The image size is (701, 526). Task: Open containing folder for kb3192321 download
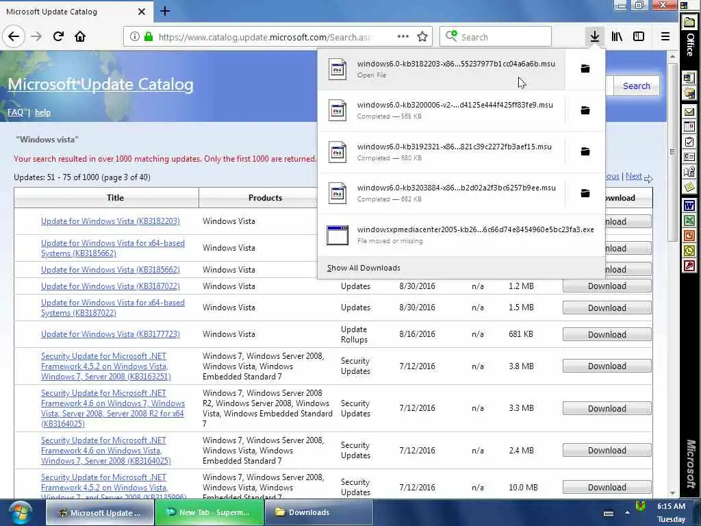tap(585, 151)
